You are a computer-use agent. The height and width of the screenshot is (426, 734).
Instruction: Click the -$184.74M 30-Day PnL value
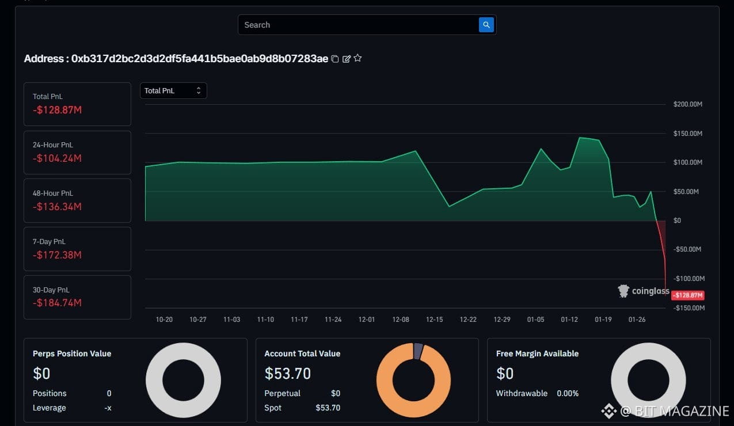tap(57, 303)
